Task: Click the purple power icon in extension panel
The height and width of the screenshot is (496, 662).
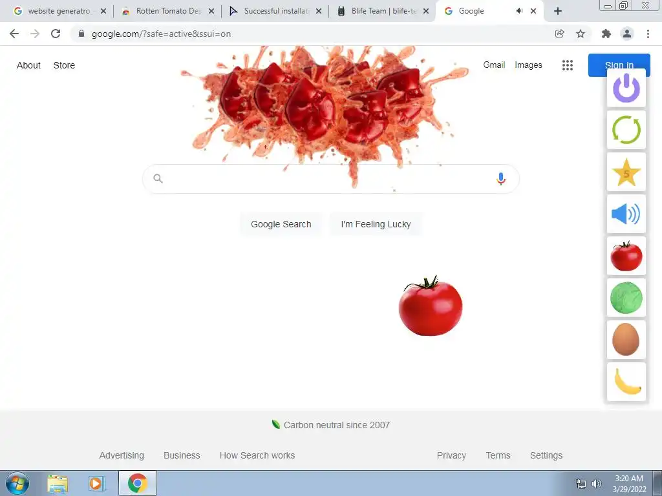Action: [x=626, y=88]
